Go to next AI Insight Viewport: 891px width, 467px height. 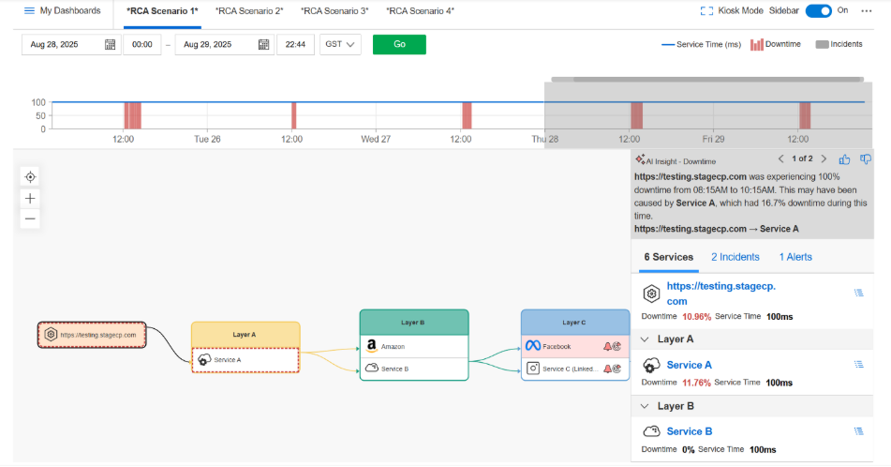(824, 159)
